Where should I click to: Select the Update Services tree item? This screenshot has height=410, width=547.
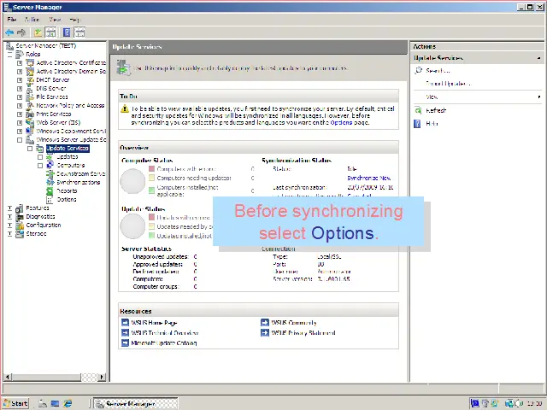point(68,148)
